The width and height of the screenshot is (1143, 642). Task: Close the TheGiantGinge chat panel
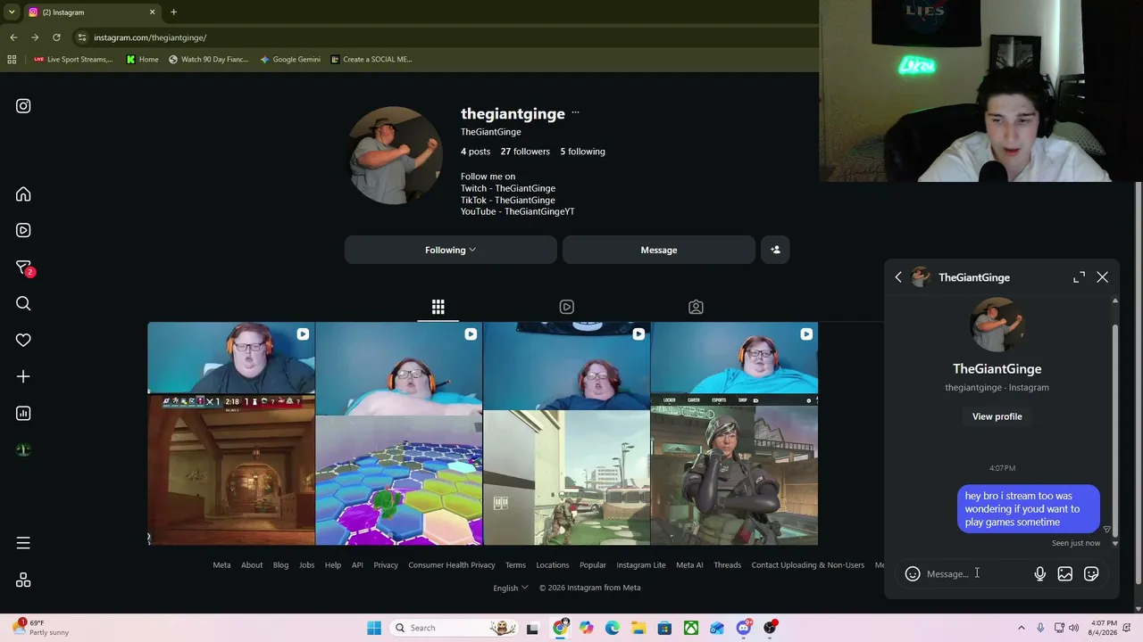click(x=1102, y=277)
